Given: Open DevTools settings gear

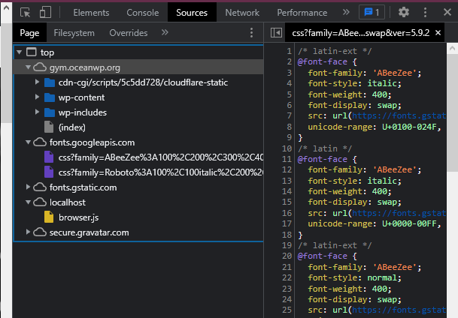Looking at the screenshot, I should tap(404, 12).
